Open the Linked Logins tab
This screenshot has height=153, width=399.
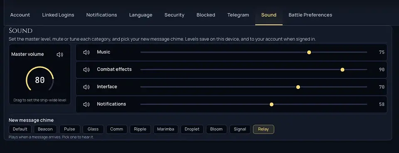(58, 15)
